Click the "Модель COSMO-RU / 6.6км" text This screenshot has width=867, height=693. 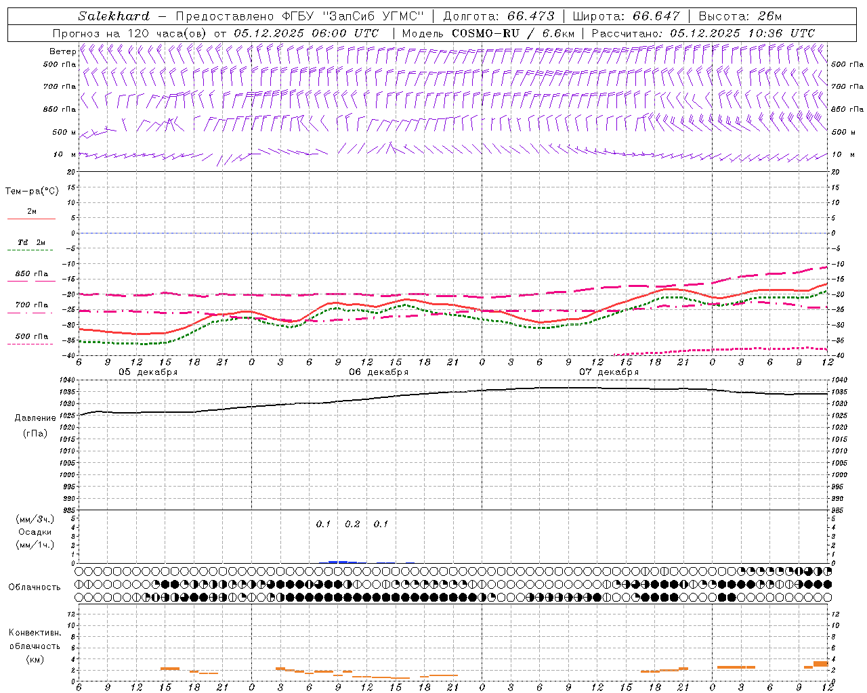click(488, 33)
